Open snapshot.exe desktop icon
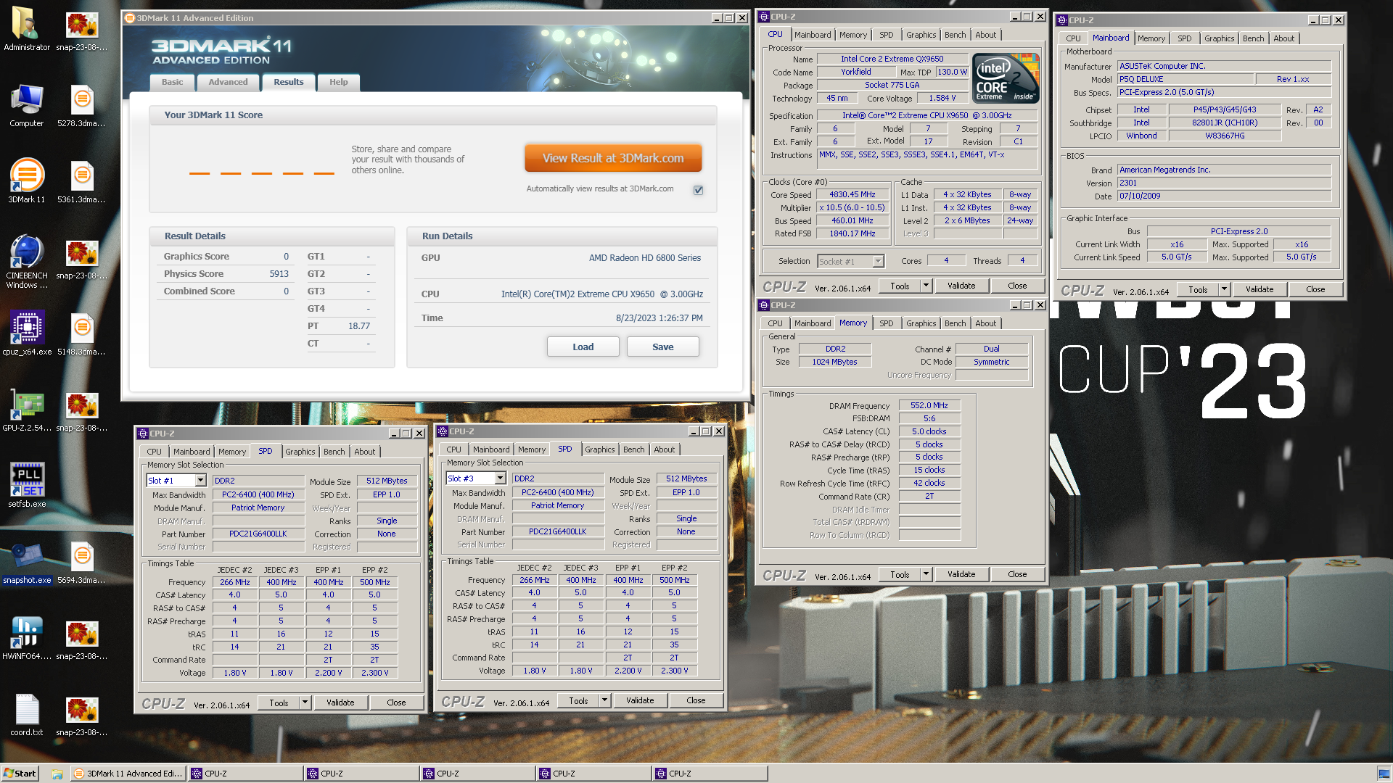The image size is (1393, 783). [27, 563]
